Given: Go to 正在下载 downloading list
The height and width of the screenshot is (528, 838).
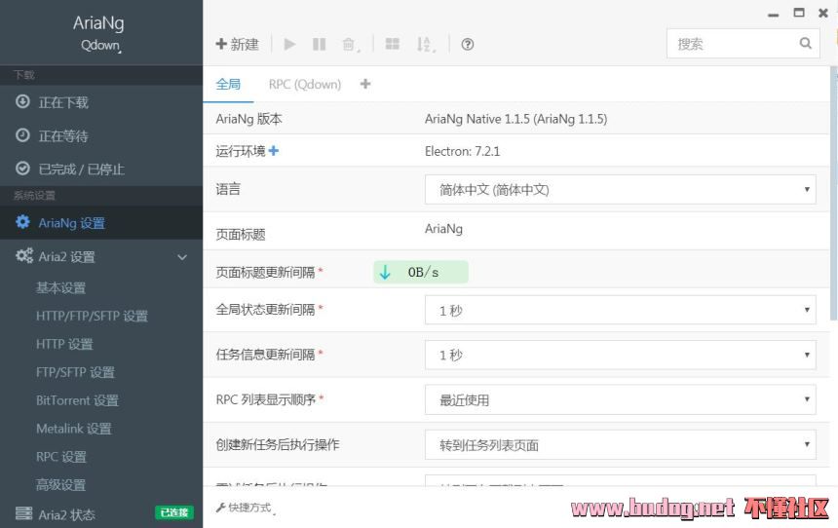Looking at the screenshot, I should [101, 102].
